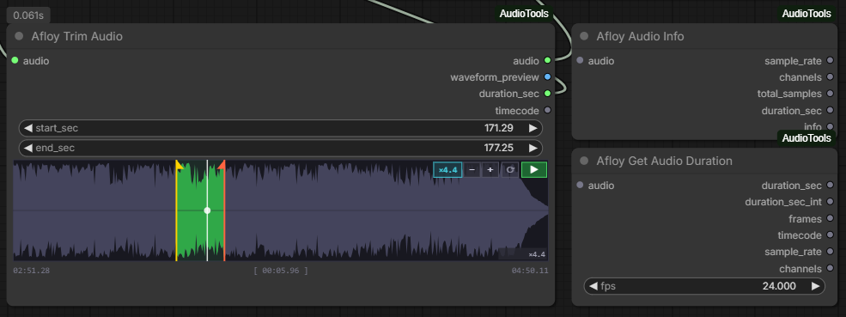Click Trim Audio node's audio output port
Image resolution: width=846 pixels, height=317 pixels.
click(x=548, y=60)
